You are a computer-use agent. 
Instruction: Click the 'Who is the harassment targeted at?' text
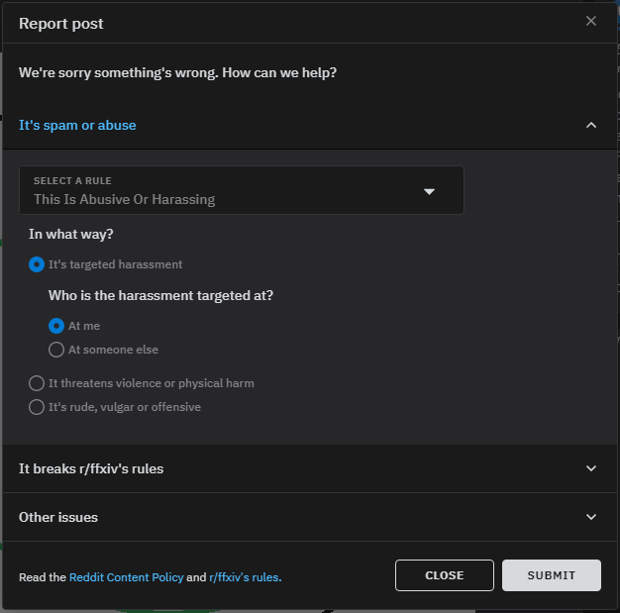pos(161,295)
